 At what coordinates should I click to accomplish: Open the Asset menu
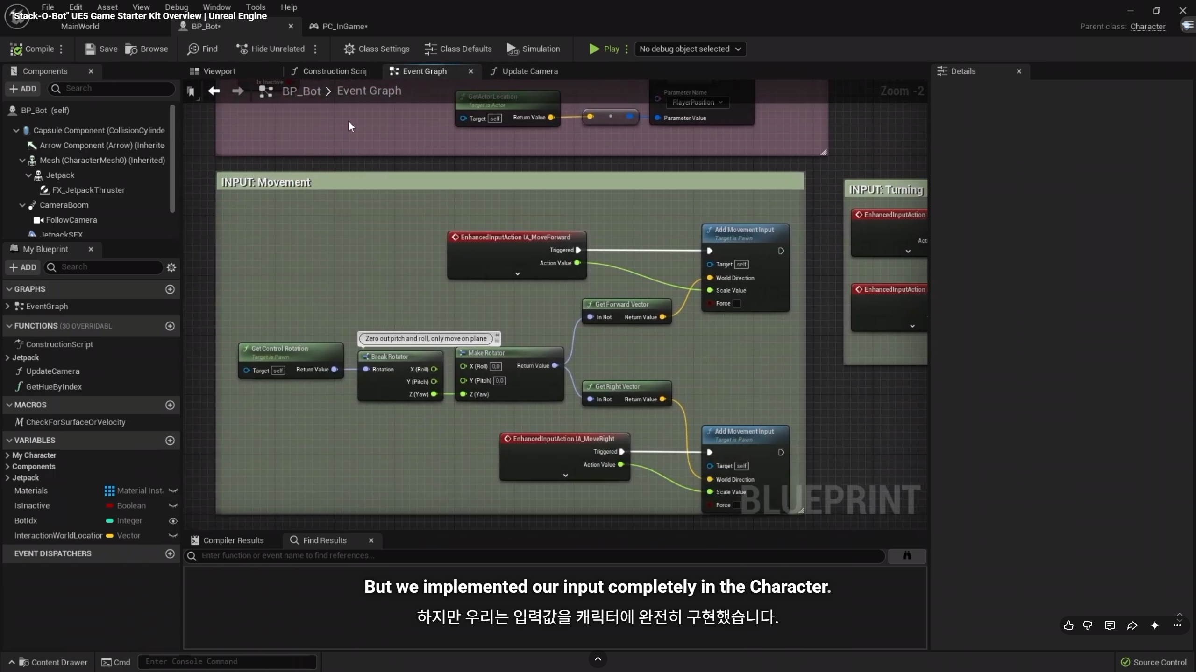(107, 7)
